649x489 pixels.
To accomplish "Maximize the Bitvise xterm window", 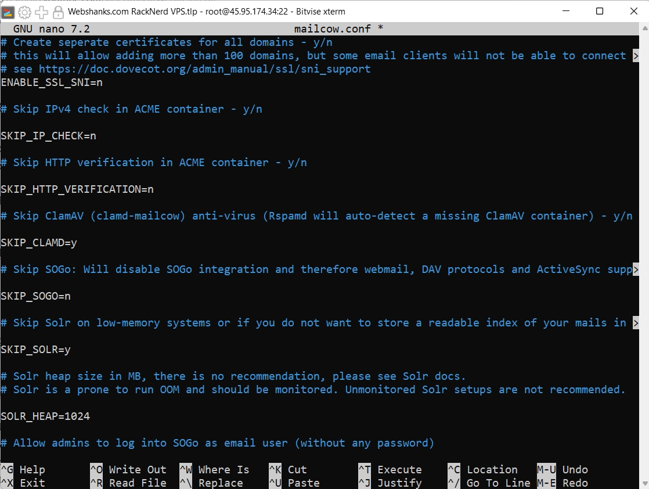I will (600, 12).
